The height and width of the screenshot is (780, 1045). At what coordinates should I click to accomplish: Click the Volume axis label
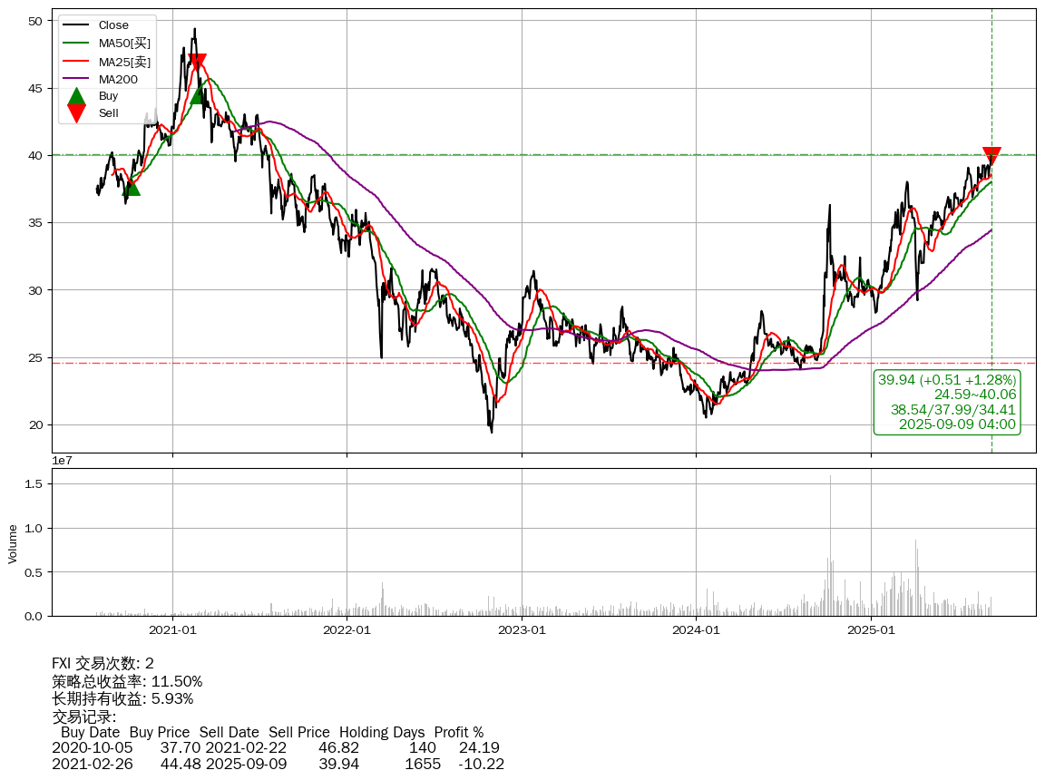[13, 543]
